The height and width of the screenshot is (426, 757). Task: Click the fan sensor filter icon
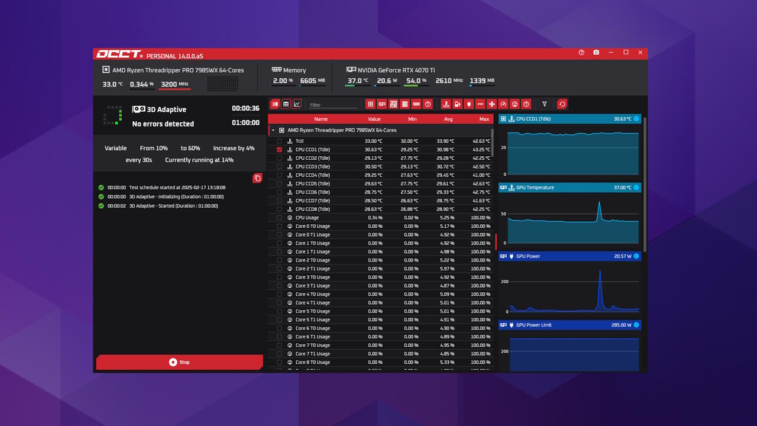[x=491, y=104]
